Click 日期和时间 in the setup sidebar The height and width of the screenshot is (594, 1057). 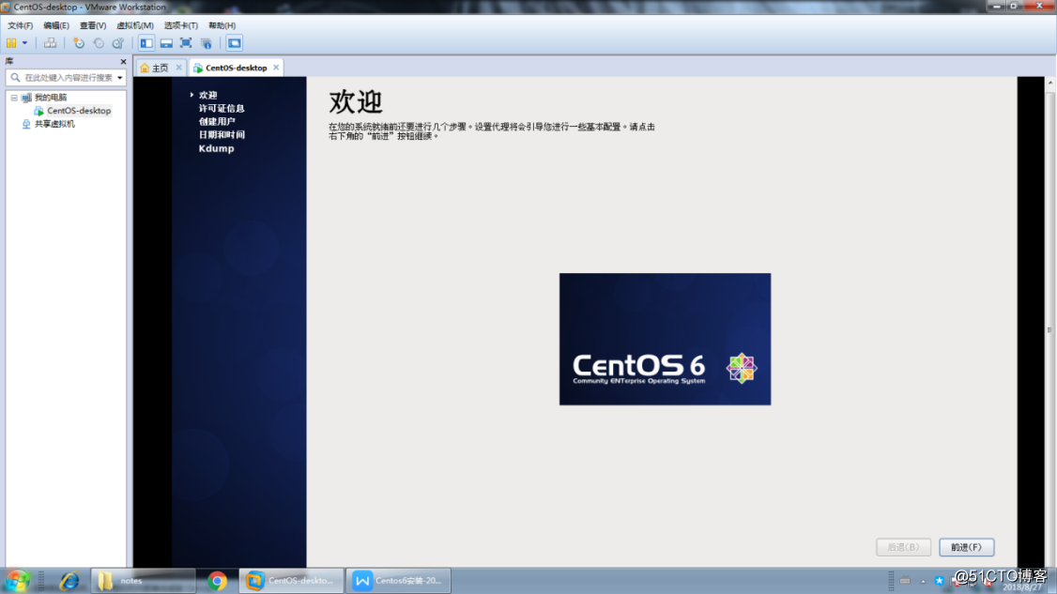pos(222,135)
